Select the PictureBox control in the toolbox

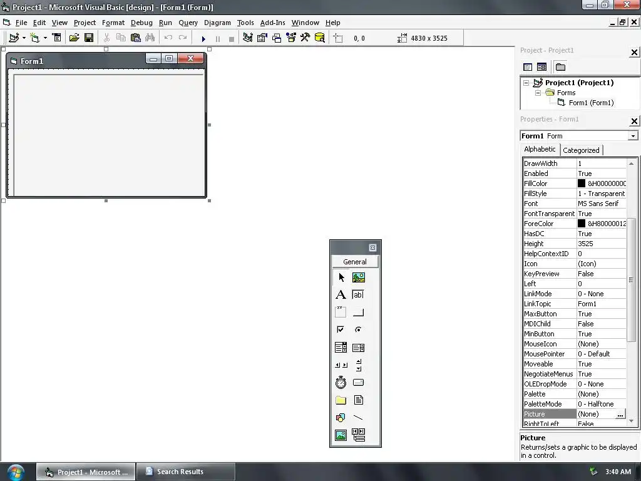tap(359, 277)
